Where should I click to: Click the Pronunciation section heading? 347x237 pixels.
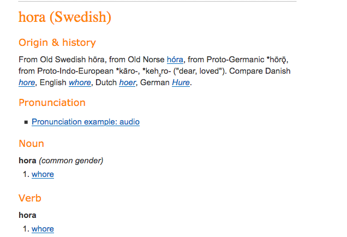tap(52, 103)
